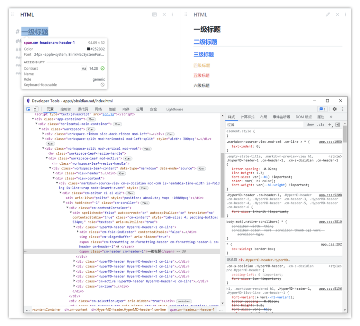Open the Lighthouse tab
This screenshot has width=360, height=326.
pos(175,109)
